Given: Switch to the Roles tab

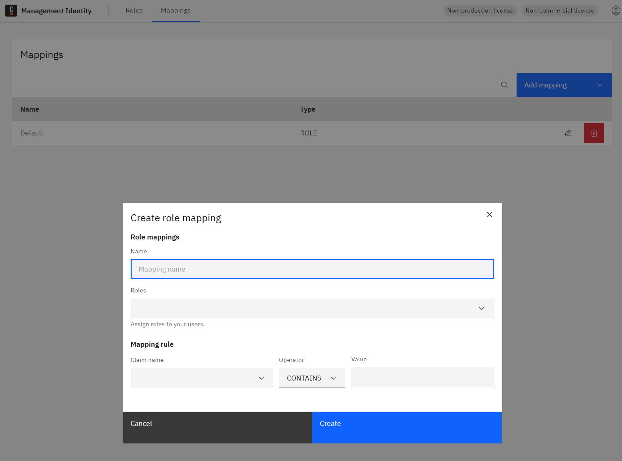Looking at the screenshot, I should coord(134,10).
